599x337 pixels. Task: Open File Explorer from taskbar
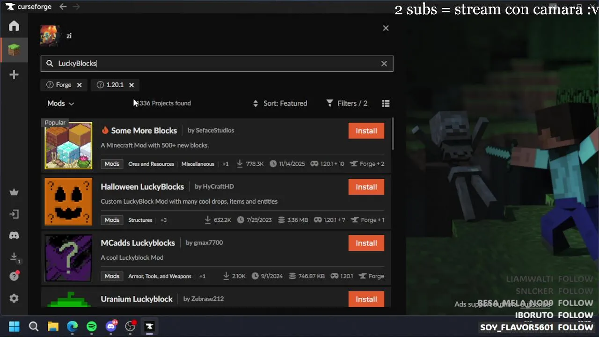53,326
